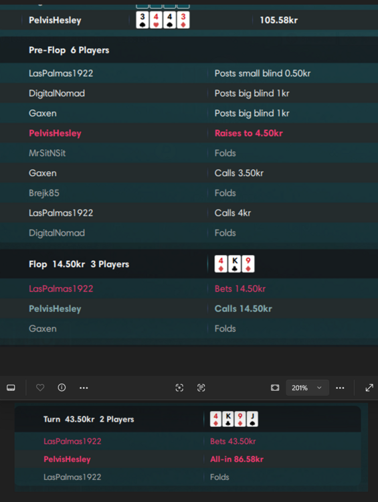Click PelvisHesley's 105.58kr stack amount
The height and width of the screenshot is (502, 378).
point(279,20)
